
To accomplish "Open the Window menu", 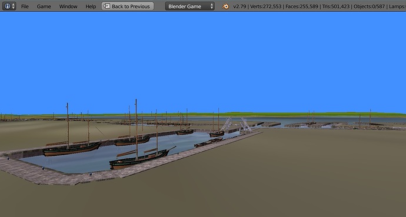I will point(68,6).
